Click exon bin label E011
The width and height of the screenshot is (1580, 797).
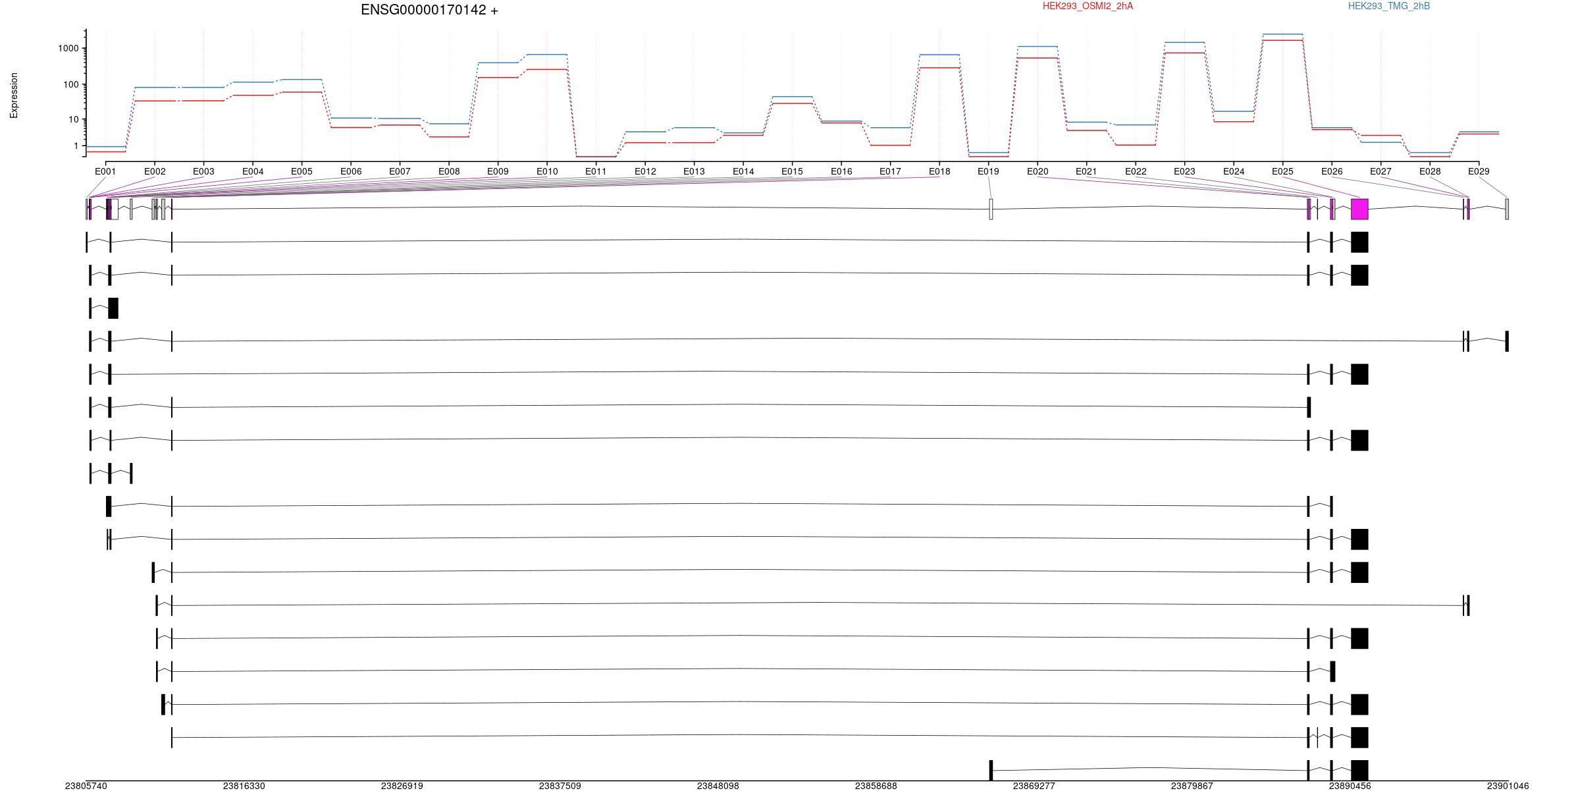(596, 171)
